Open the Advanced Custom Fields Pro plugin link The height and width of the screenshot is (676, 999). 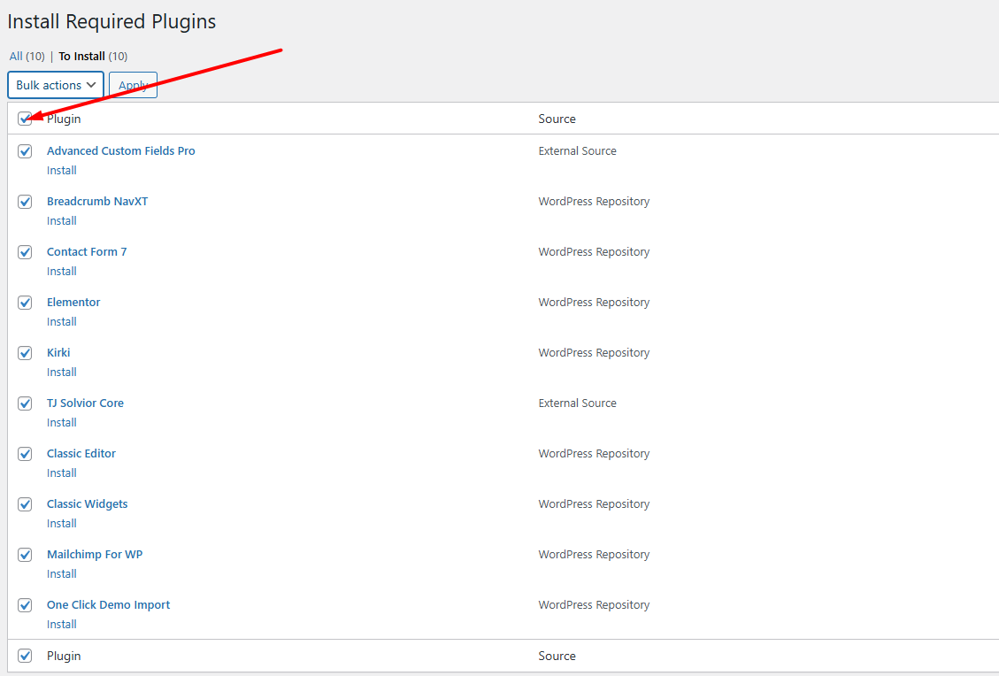121,151
